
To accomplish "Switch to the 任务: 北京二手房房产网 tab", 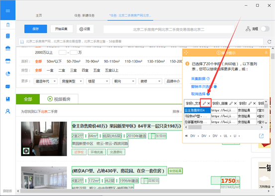I will point(130,15).
